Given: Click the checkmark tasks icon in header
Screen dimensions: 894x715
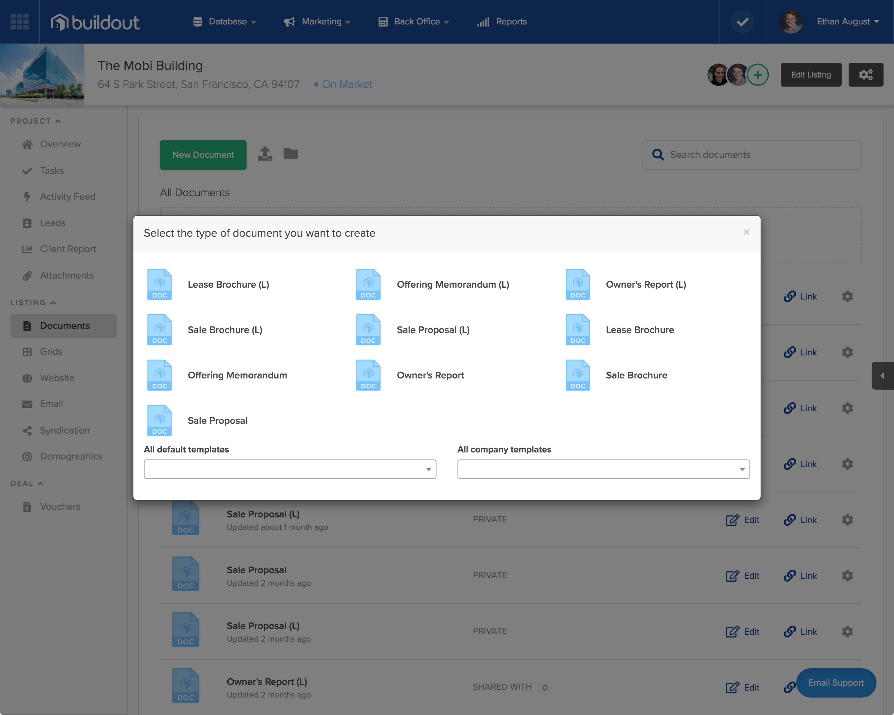Looking at the screenshot, I should click(x=742, y=22).
